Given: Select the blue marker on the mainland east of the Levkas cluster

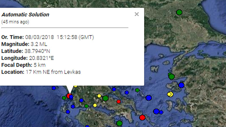Looking at the screenshot, I should [x=81, y=100].
